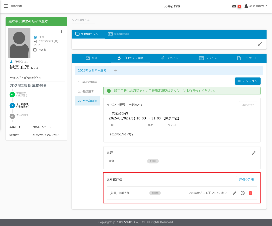The width and height of the screenshot is (272, 226).
Task: Open the レジュメ tab
Action: 208,58
